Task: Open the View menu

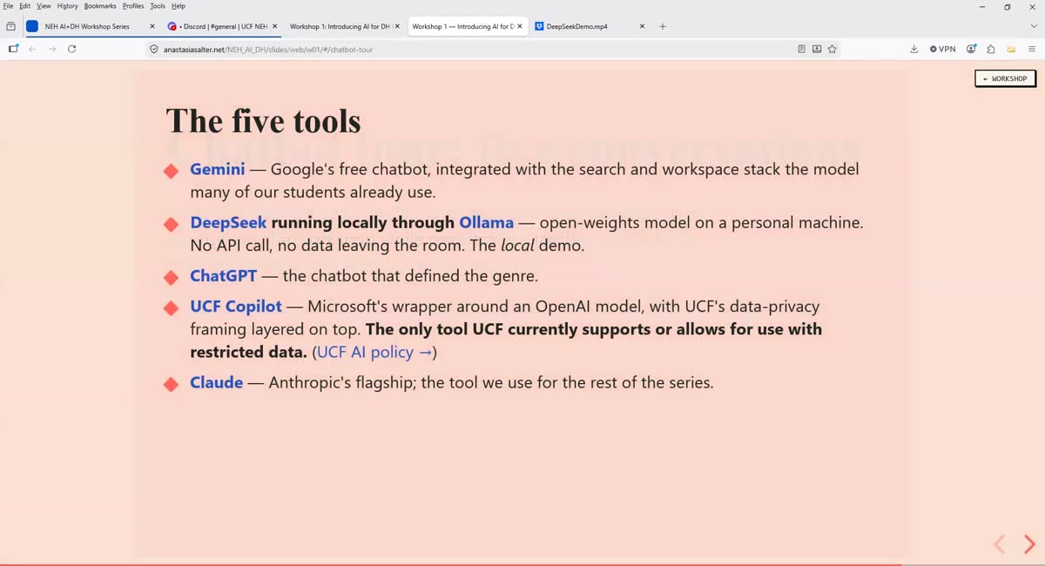Action: [x=44, y=6]
